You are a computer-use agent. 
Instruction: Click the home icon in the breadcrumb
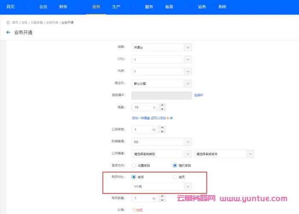8,22
